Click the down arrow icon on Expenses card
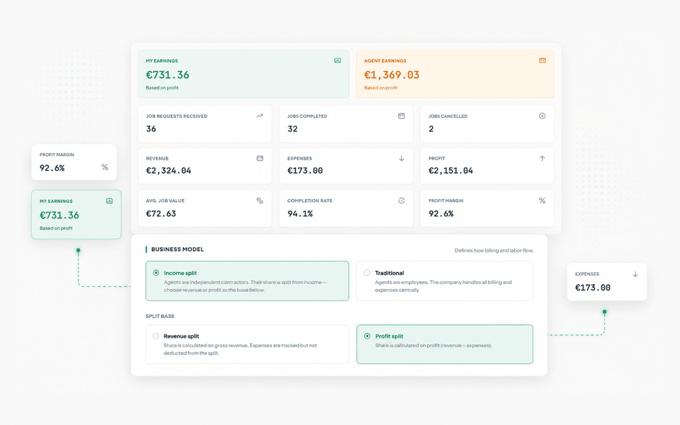The image size is (680, 425). point(402,158)
